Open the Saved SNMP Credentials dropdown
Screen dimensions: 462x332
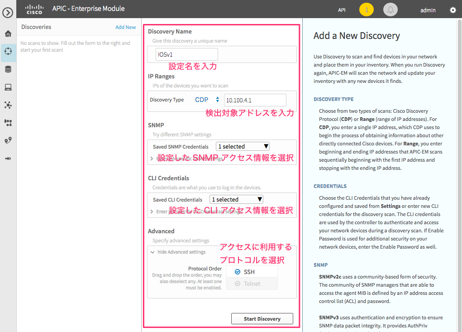243,146
